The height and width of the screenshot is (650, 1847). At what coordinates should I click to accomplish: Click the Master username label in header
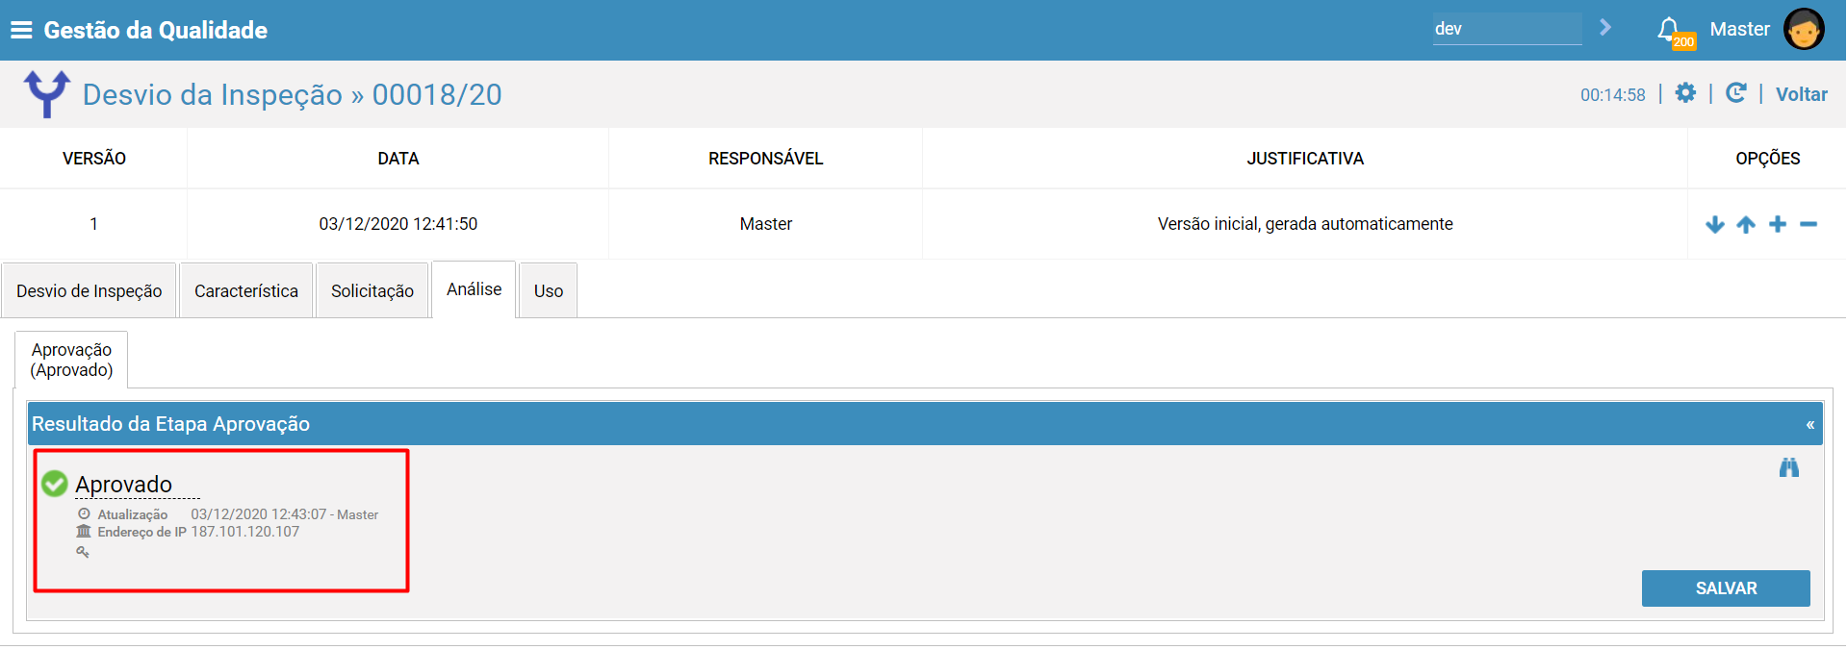(x=1739, y=29)
